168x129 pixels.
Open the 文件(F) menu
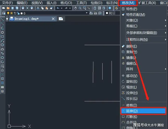click(7, 3)
